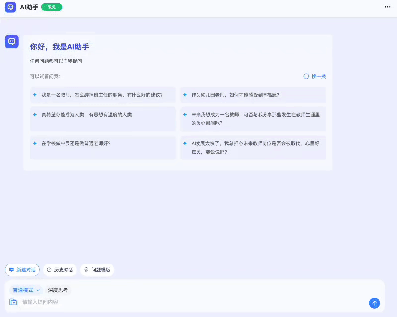Screen dimensions: 397x317
Task: Click the refresh icon next to 换一换
Action: [306, 76]
